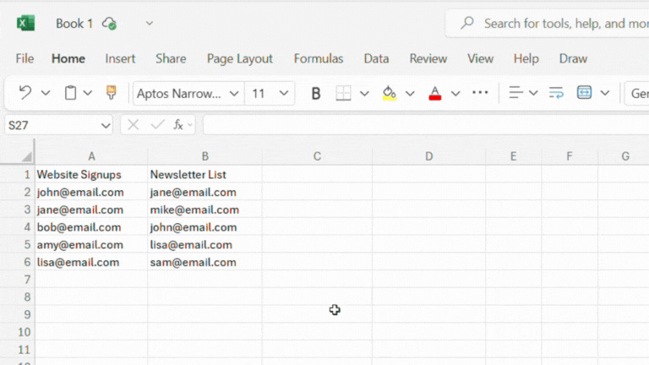
Task: Open the Formulas tab
Action: [x=319, y=59]
